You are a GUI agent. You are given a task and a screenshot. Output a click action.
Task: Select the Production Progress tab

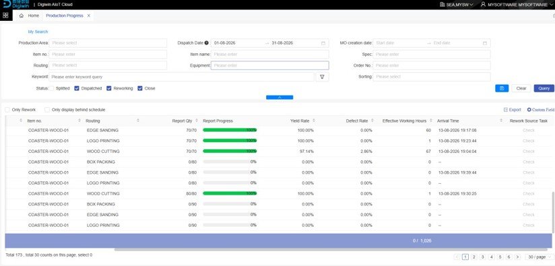(65, 15)
